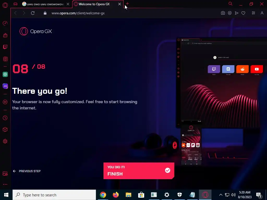Image resolution: width=267 pixels, height=200 pixels.
Task: Open Windows Start menu
Action: [x=6, y=195]
